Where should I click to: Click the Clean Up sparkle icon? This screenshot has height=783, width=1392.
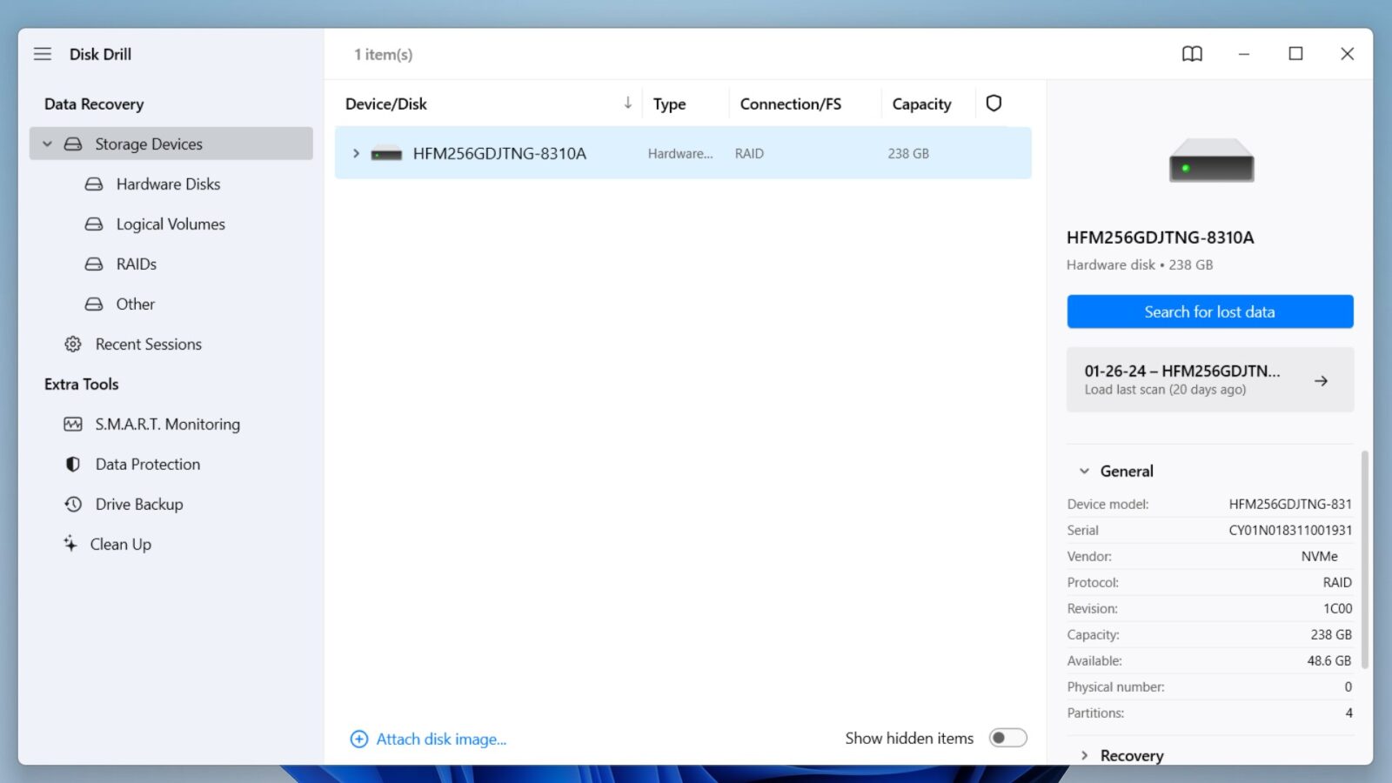(x=70, y=544)
